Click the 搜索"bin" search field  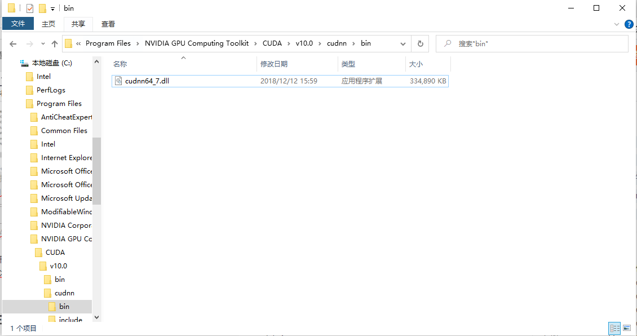[532, 44]
